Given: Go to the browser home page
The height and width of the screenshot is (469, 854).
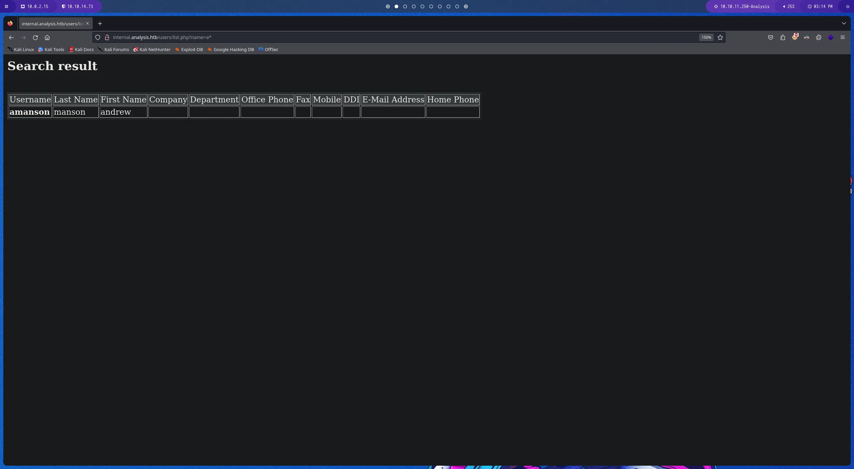Looking at the screenshot, I should click(47, 37).
